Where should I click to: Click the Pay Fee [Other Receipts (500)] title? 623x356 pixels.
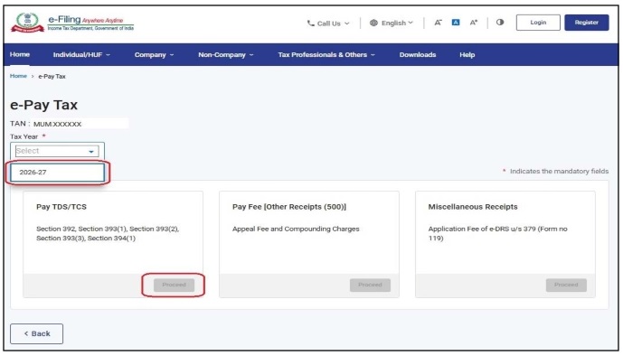point(289,207)
